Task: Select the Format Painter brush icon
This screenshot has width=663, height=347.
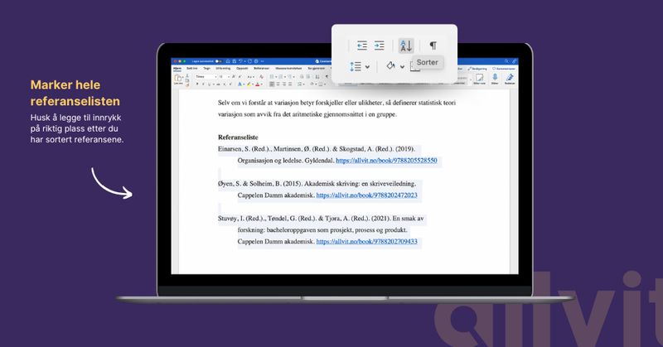Action: point(187,85)
